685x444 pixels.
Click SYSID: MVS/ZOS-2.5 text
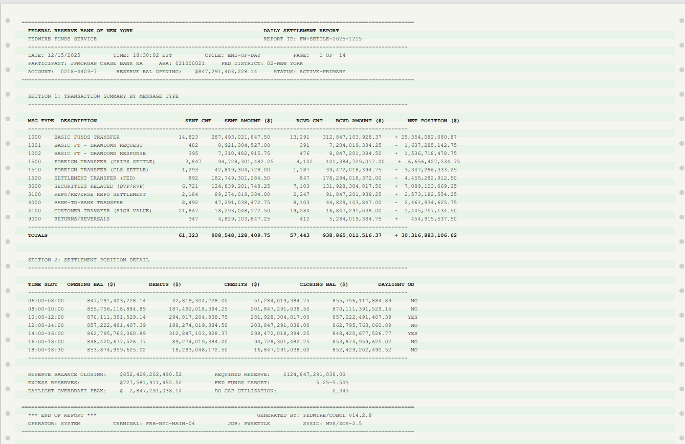(332, 424)
